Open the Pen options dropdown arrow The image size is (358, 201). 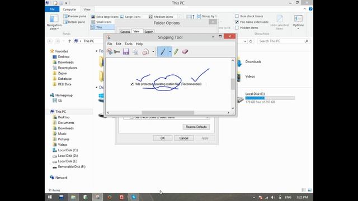[x=170, y=52]
